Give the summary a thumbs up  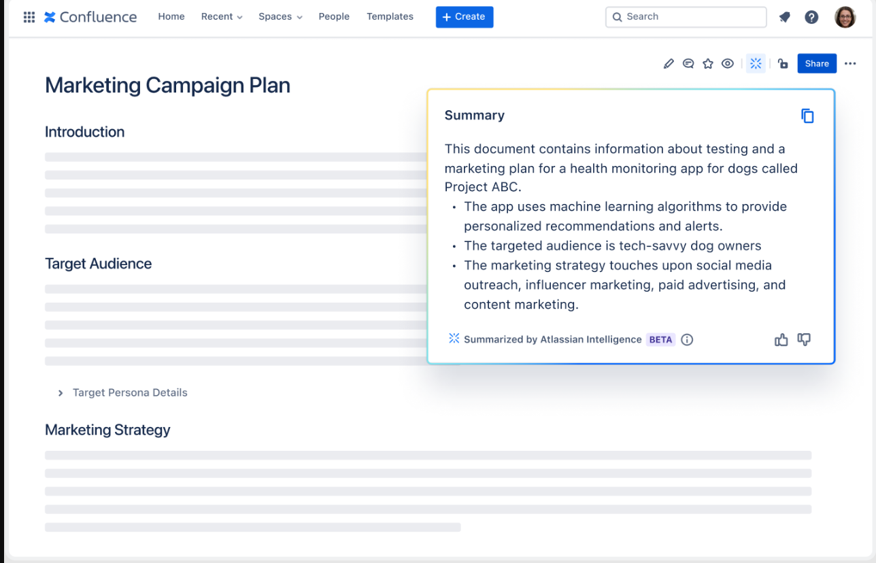781,340
